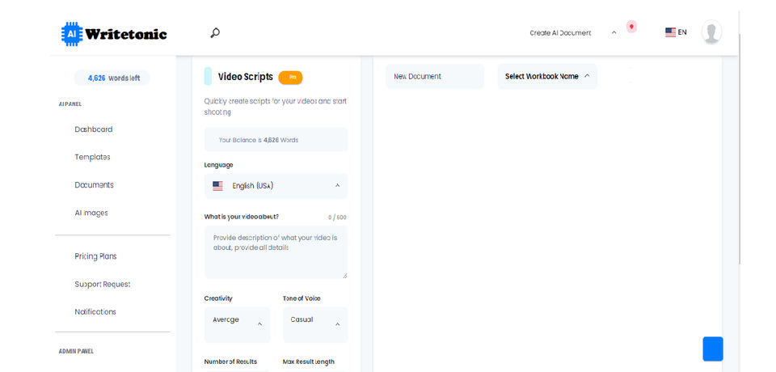The image size is (776, 372).
Task: Open Templates in sidebar
Action: tap(92, 157)
